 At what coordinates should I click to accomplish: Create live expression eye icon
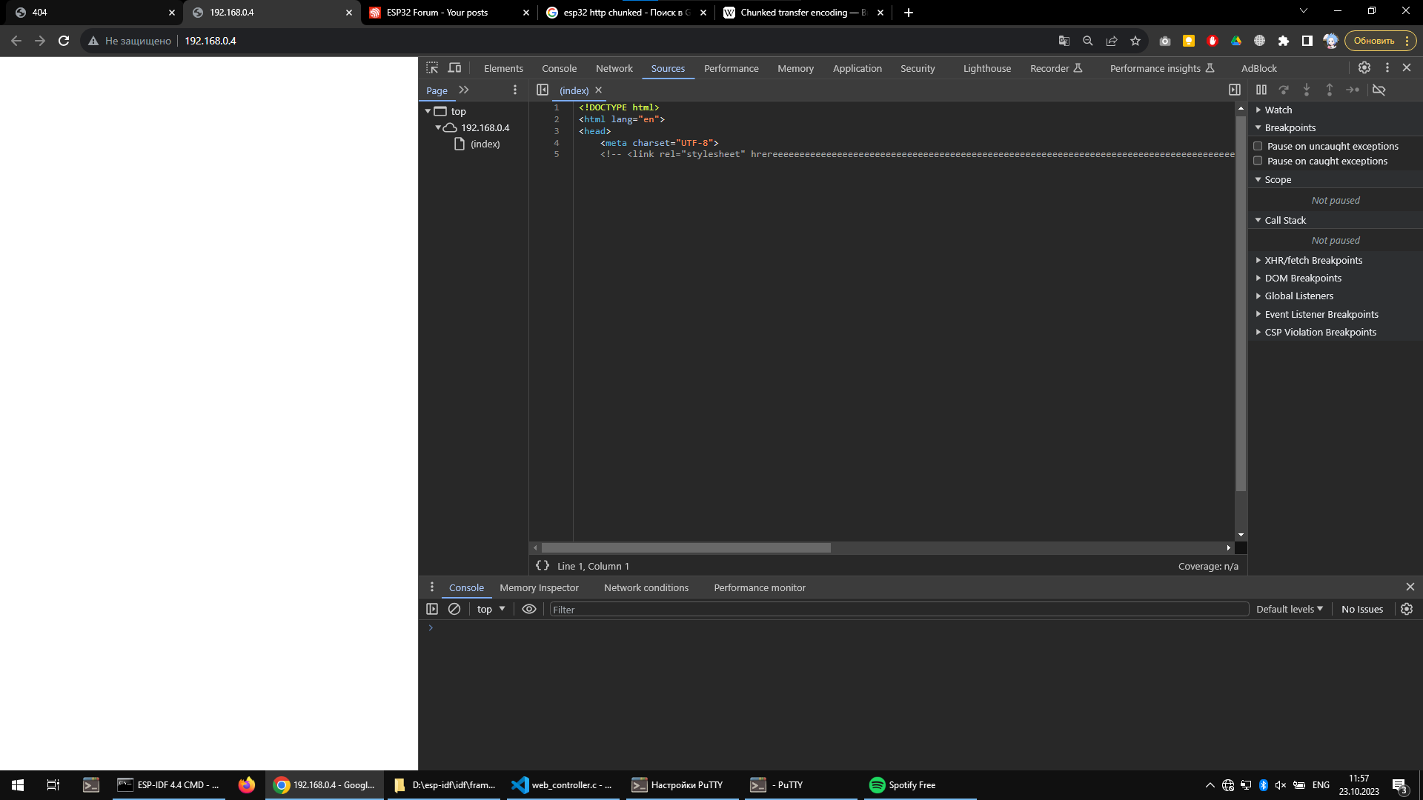[529, 608]
